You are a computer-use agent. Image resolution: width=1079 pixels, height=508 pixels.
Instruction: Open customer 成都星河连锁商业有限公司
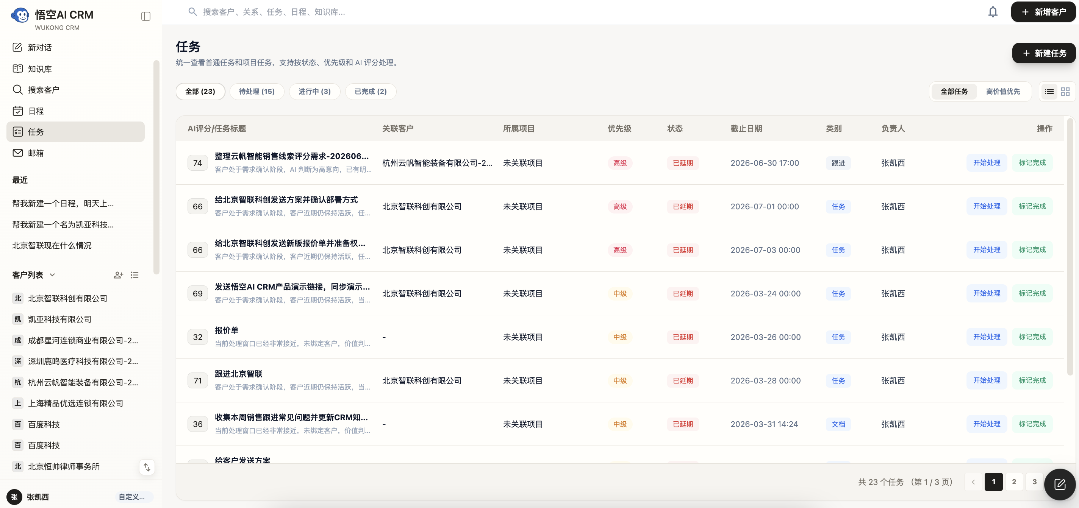75,341
